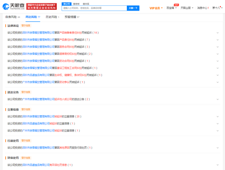Open company link in 环保处罚 row
The image size is (225, 170).
click(x=36, y=165)
